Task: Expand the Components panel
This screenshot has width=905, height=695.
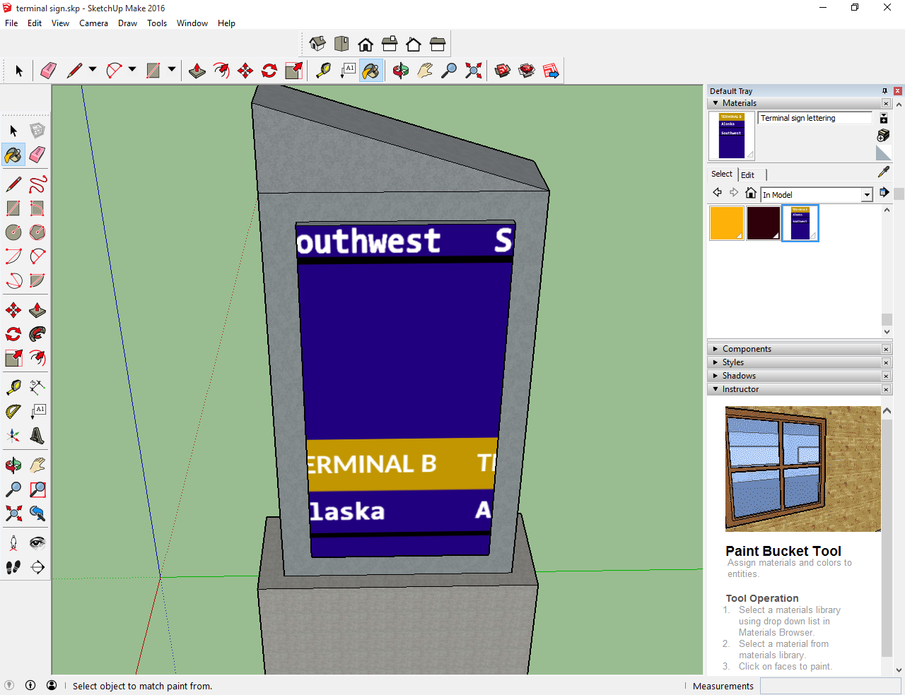Action: tap(716, 349)
